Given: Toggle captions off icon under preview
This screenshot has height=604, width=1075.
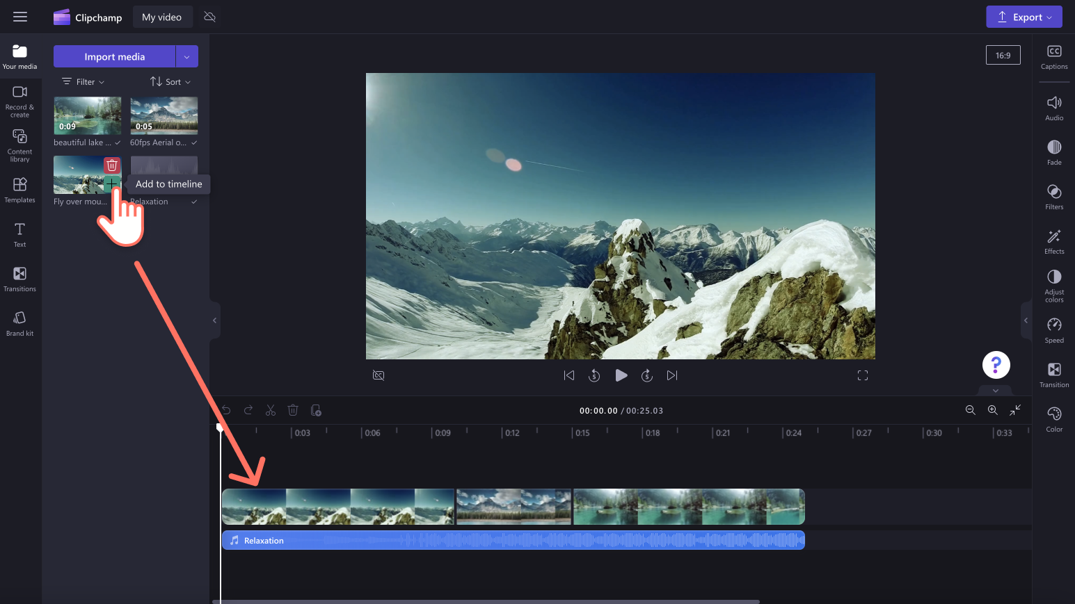Looking at the screenshot, I should [379, 375].
